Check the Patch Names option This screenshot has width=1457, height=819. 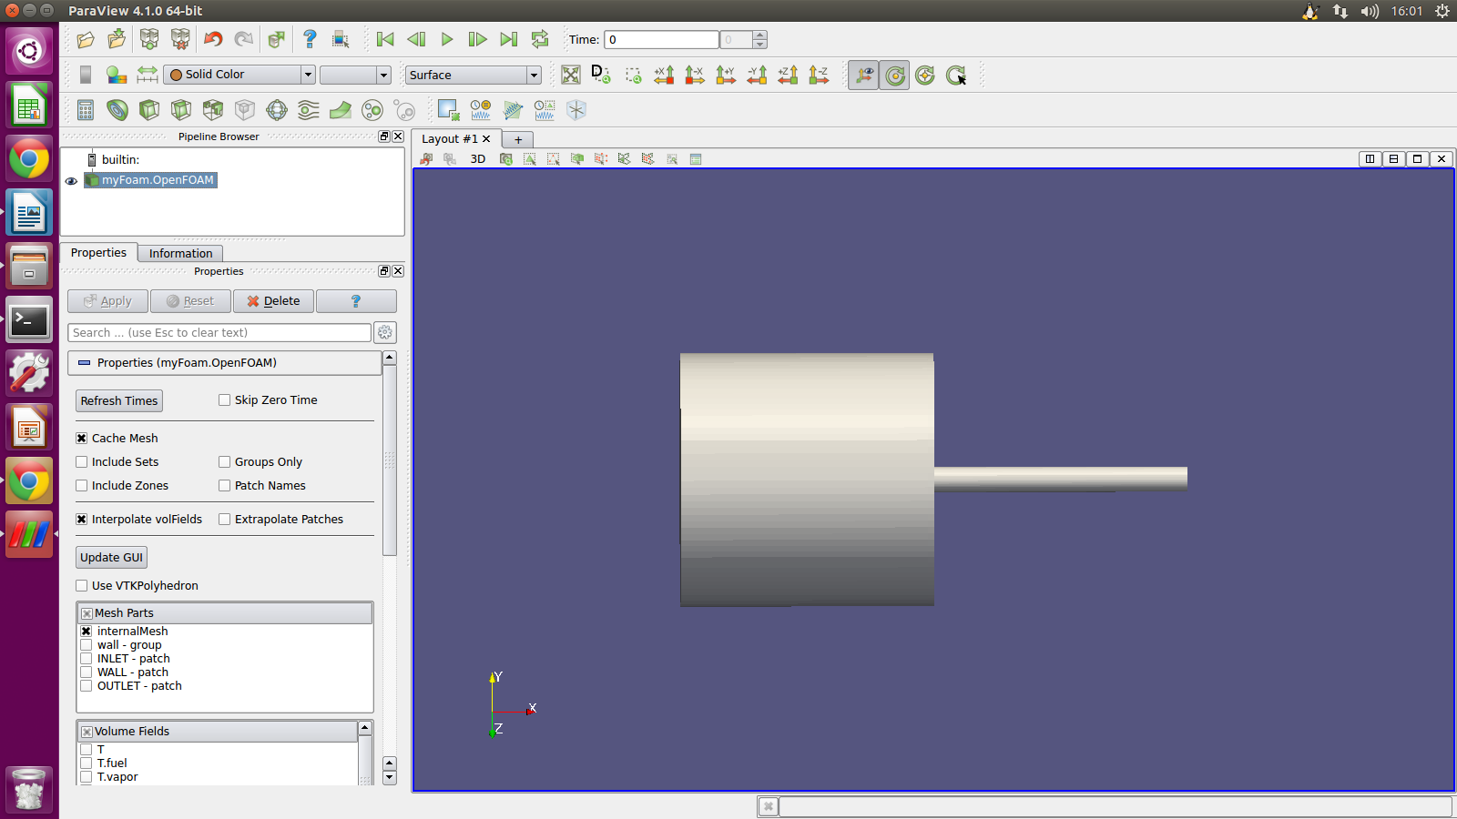pos(224,485)
